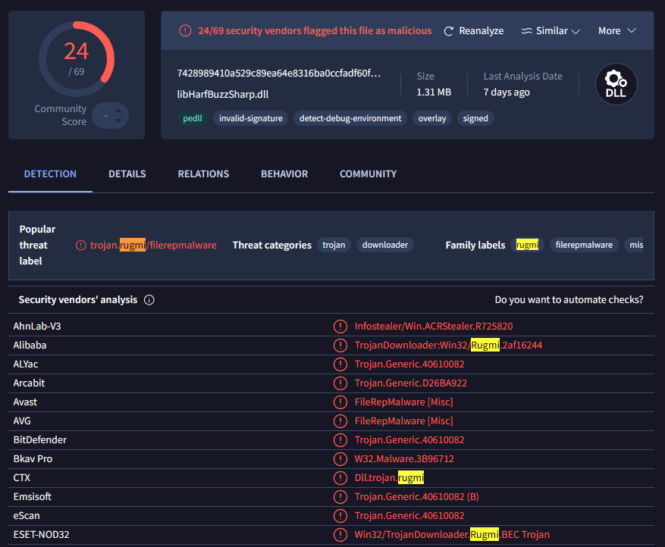This screenshot has width=665, height=547.
Task: Click CTX detection Dll.trojan.rugmi
Action: click(x=389, y=478)
